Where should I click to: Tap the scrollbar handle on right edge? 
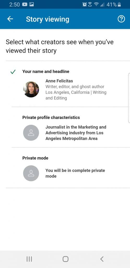129,98
